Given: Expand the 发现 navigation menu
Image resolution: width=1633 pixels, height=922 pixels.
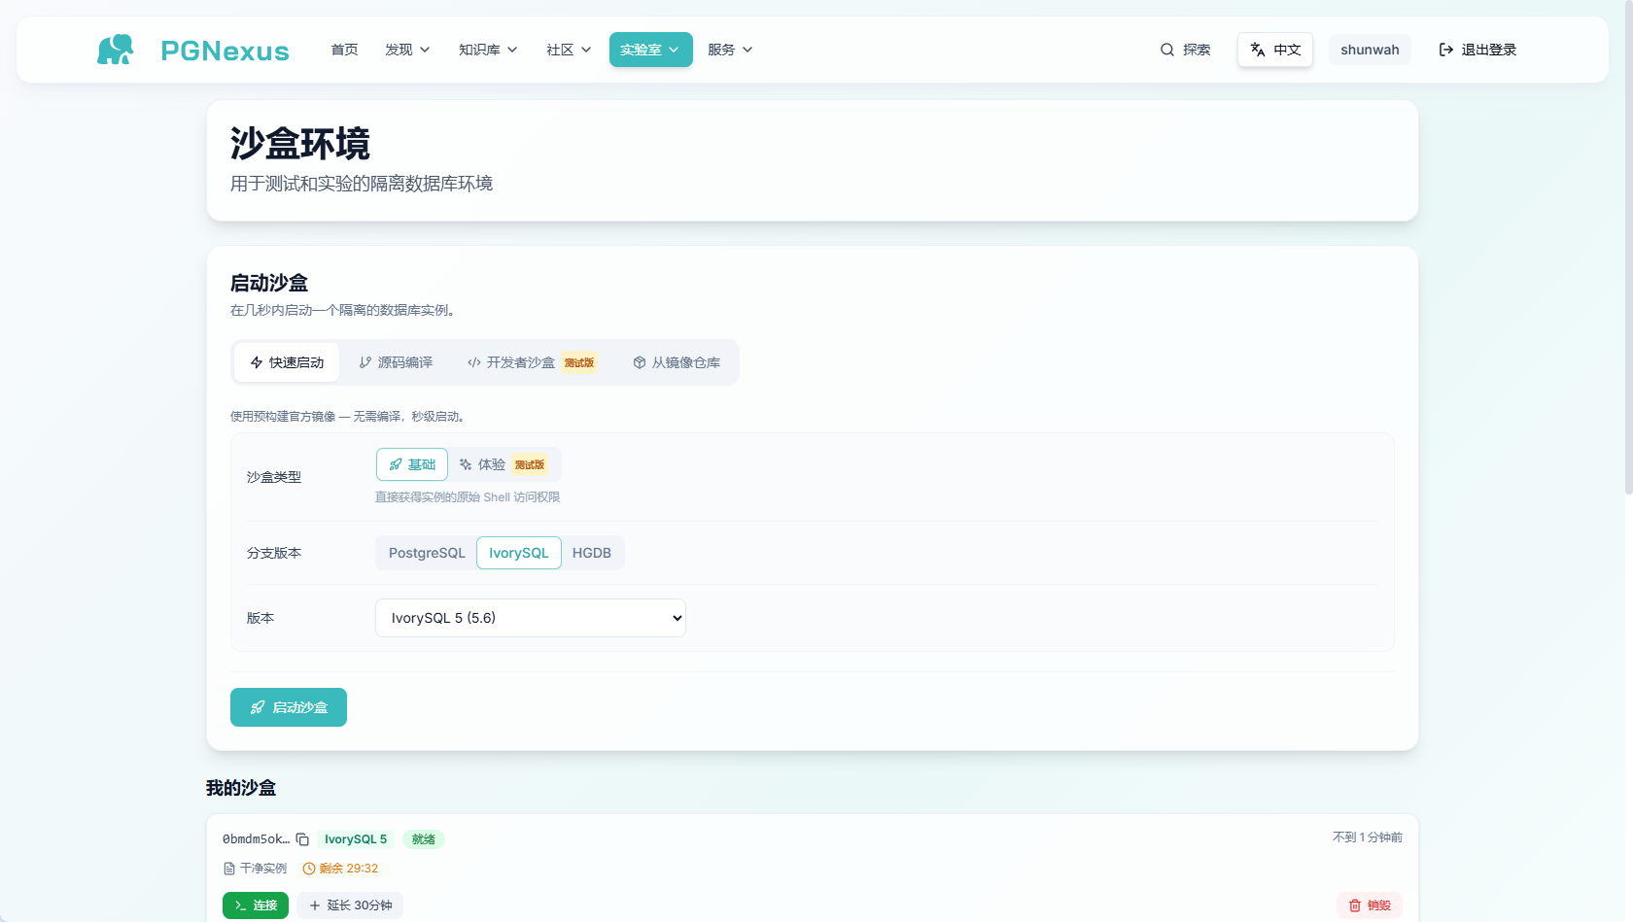Looking at the screenshot, I should 407,50.
